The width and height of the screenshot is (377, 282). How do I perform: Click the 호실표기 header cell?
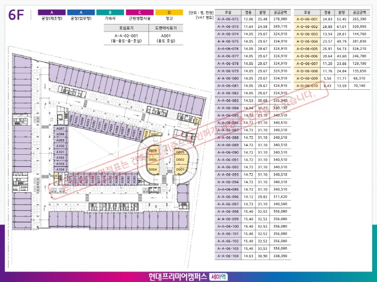pos(126,28)
